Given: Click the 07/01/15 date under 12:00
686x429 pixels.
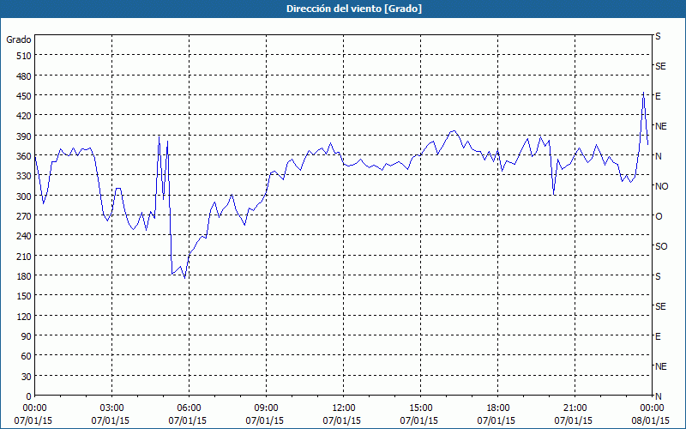Looking at the screenshot, I should tap(342, 420).
